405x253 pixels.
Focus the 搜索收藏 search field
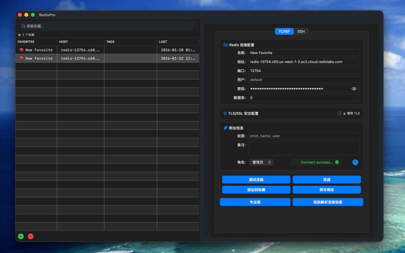pyautogui.click(x=106, y=26)
